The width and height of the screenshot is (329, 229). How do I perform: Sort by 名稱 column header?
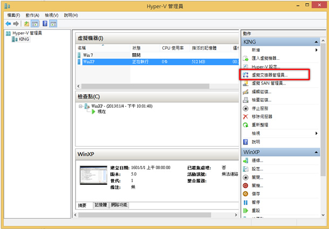(103, 48)
